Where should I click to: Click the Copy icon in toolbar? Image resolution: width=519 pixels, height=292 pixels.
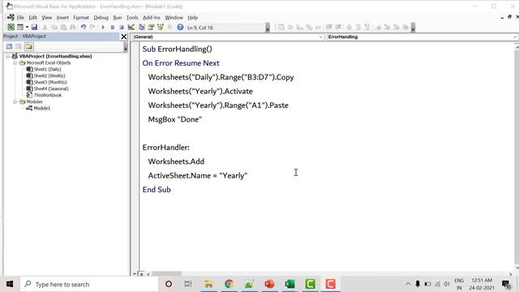[x=54, y=27]
